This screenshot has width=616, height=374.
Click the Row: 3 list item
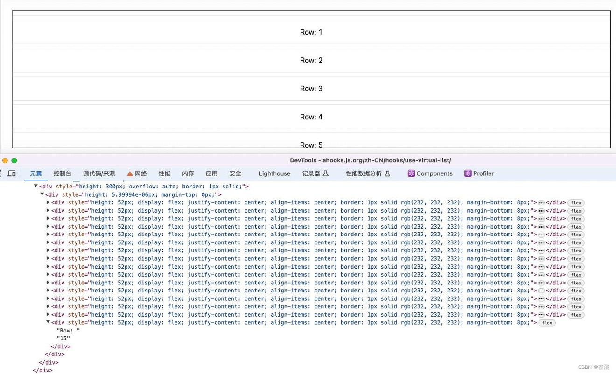pos(311,89)
